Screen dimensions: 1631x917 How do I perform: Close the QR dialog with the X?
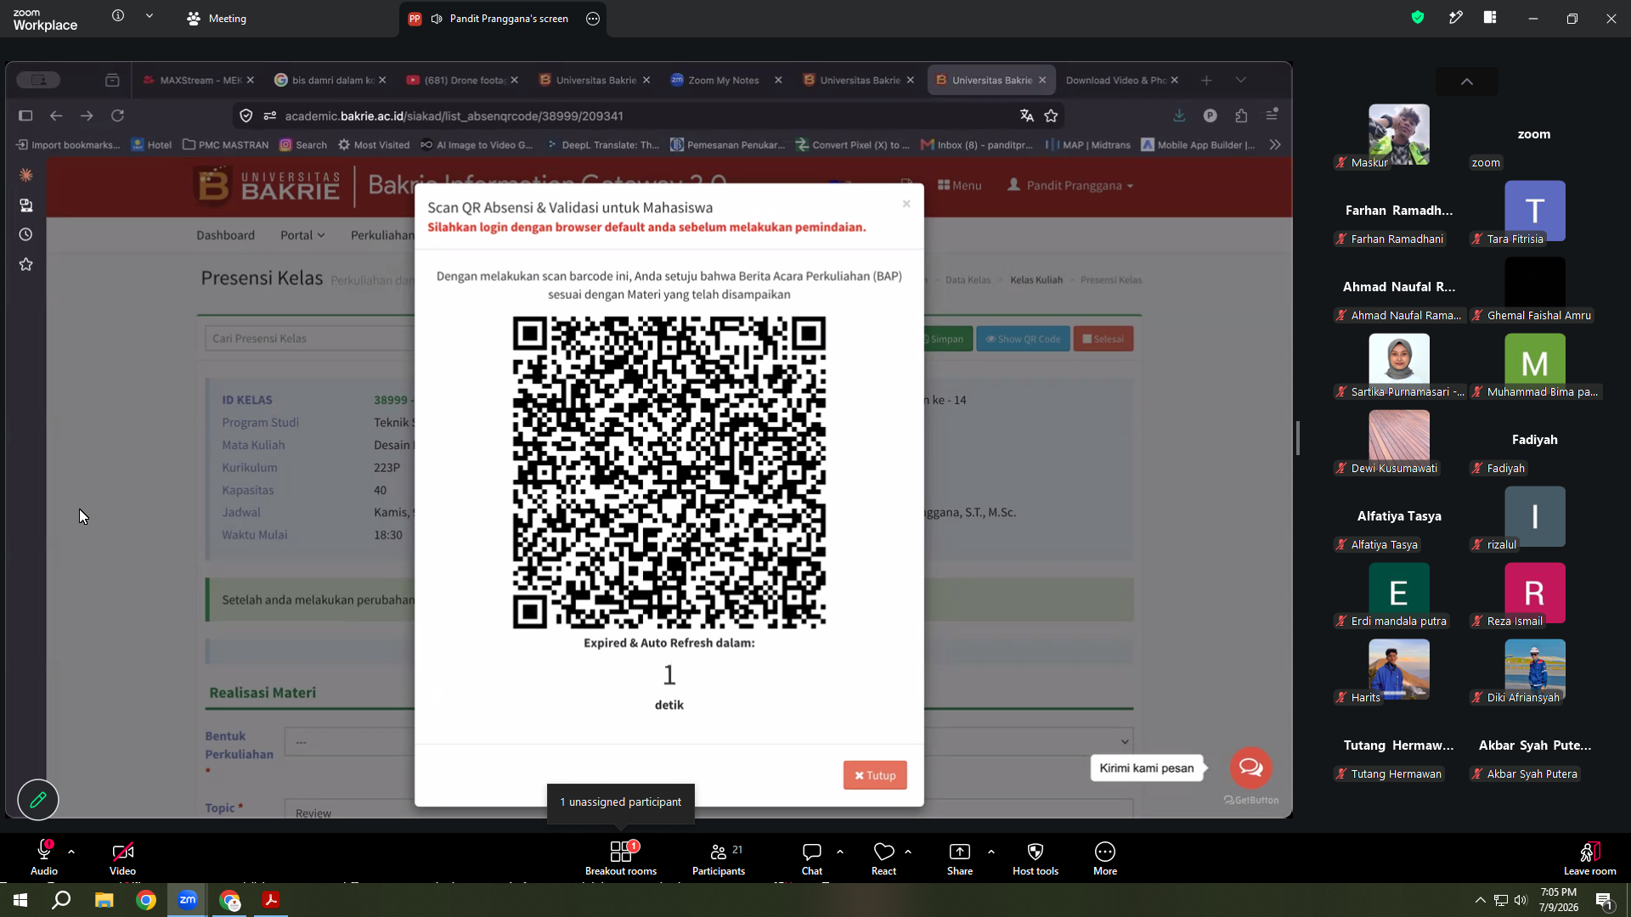[x=906, y=204]
